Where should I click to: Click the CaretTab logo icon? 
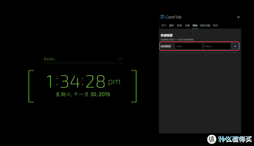coord(162,17)
